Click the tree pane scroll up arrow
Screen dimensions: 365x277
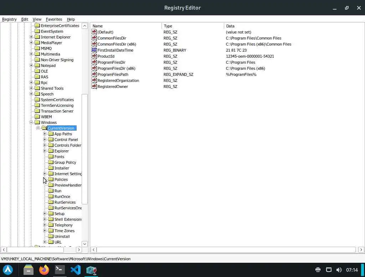85,26
